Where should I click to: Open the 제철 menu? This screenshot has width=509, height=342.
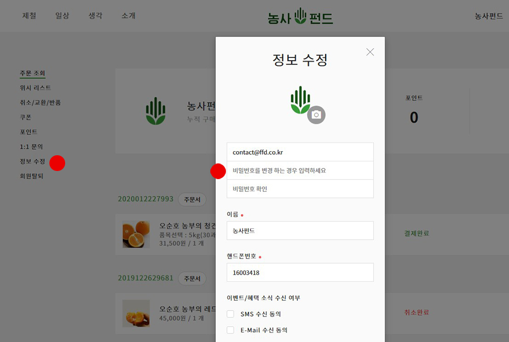[x=29, y=16]
